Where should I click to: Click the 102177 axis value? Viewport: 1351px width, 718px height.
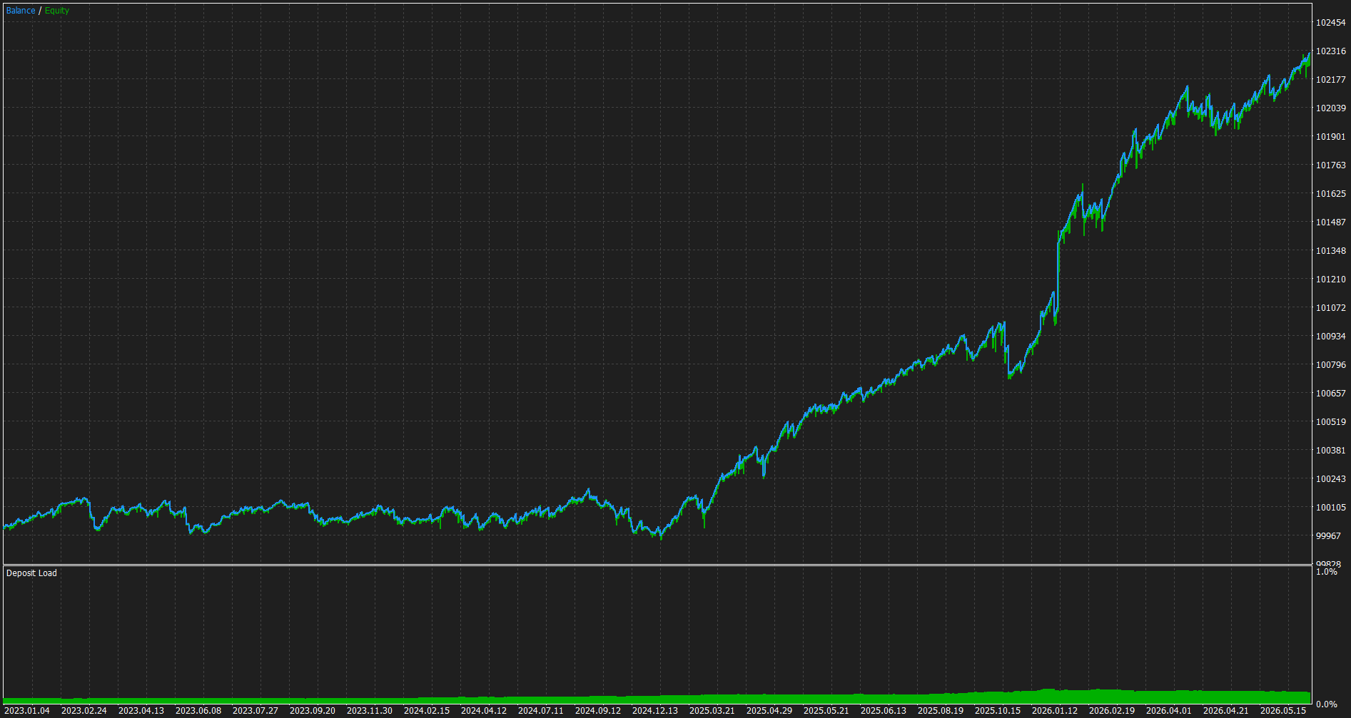[1331, 80]
